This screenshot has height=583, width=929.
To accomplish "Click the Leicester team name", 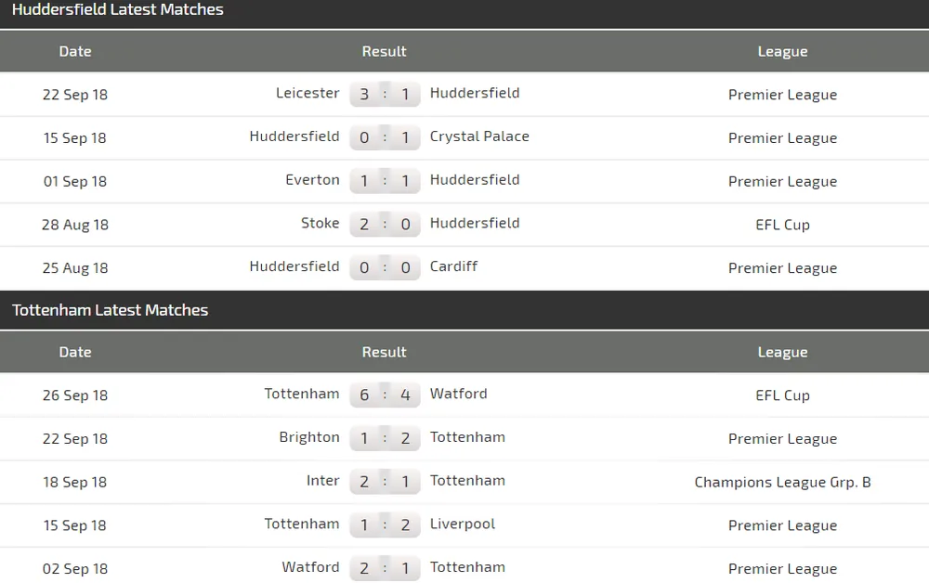I will coord(307,93).
